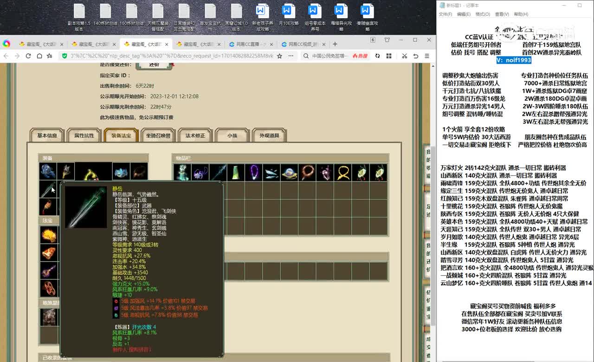Click the 还价 bargain button
Viewport: 594px width, 362px height.
(154, 65)
